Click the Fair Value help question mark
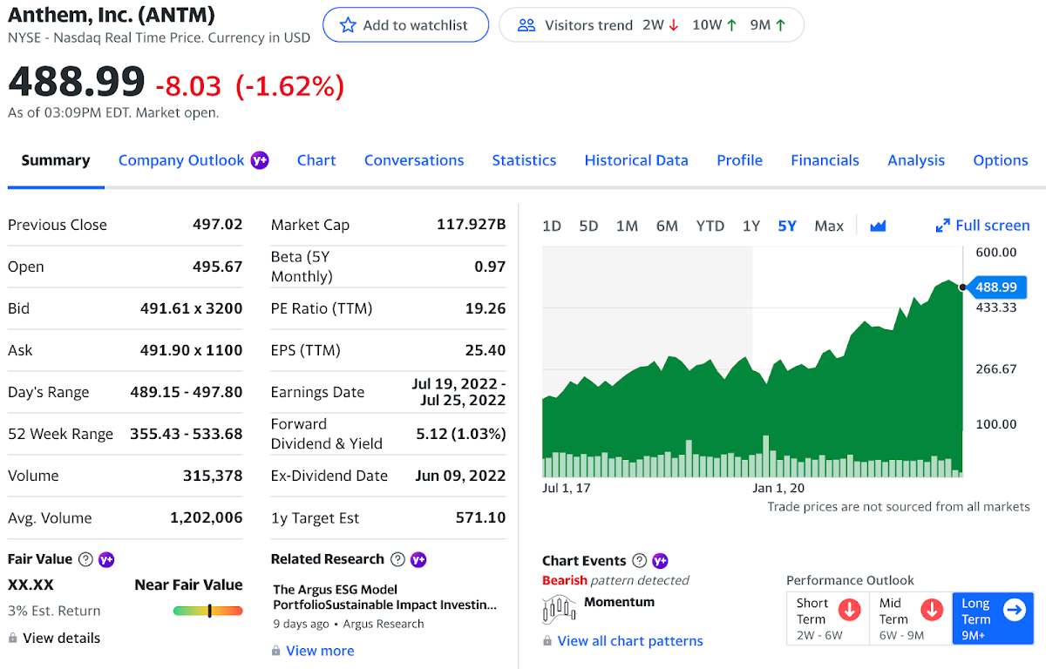 pos(85,559)
